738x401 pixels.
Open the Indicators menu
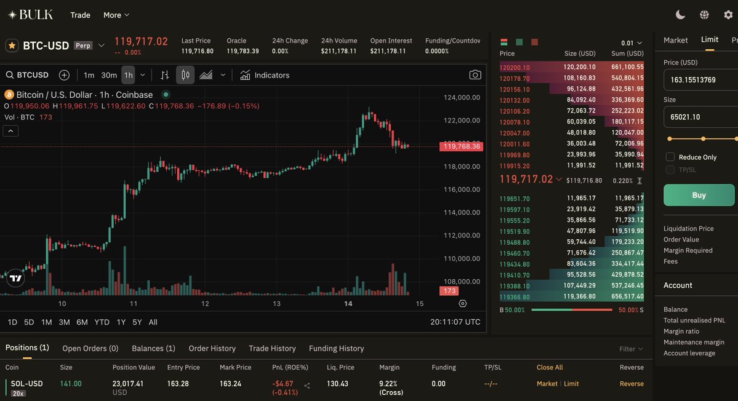click(265, 75)
